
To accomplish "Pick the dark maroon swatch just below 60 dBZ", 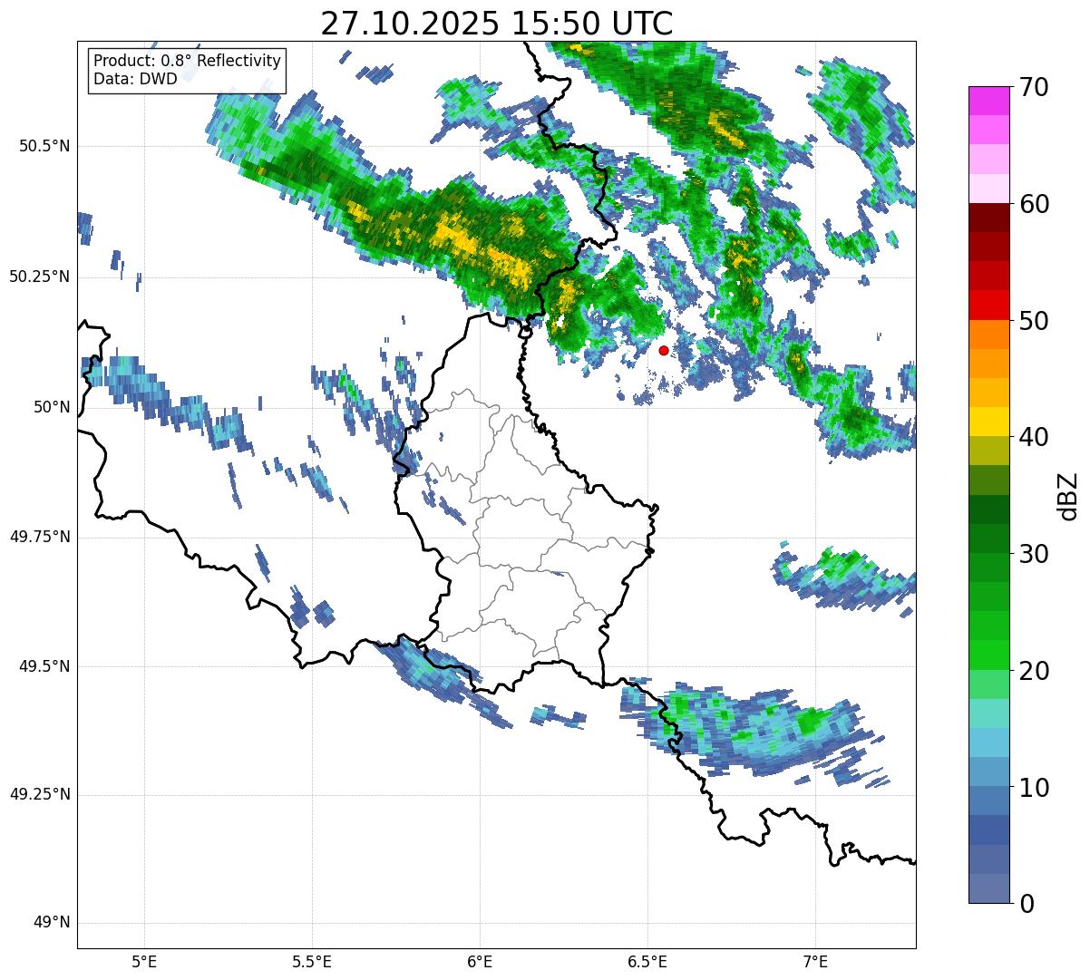I will point(988,218).
